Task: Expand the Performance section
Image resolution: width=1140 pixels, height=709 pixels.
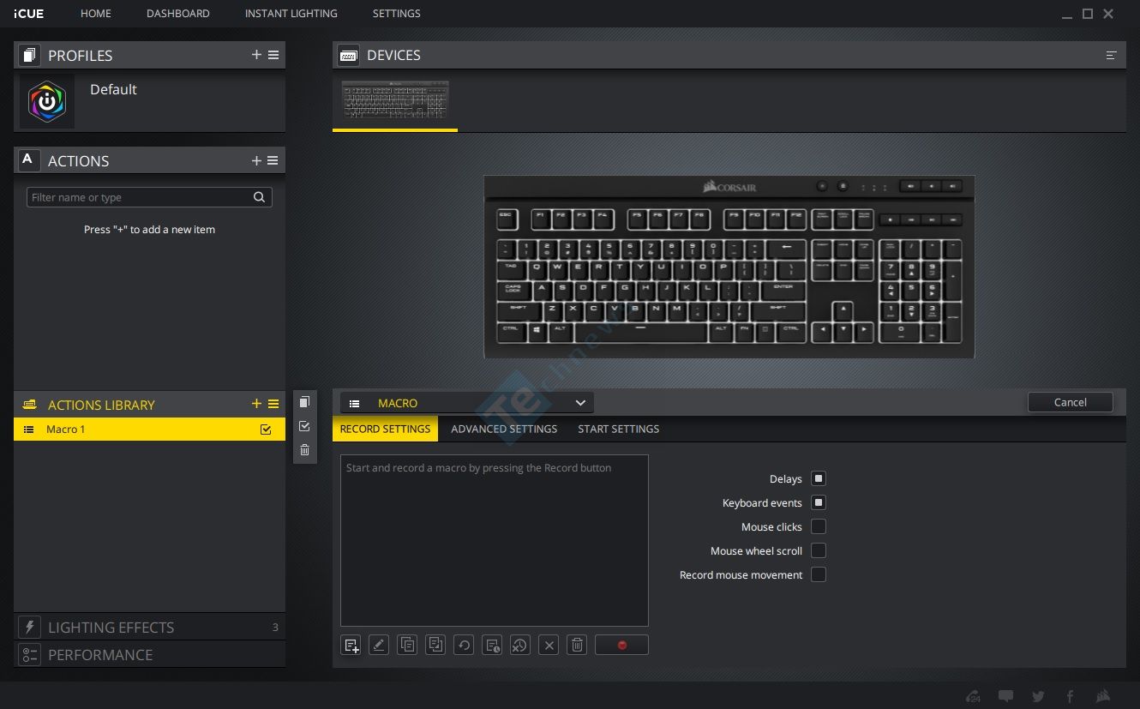Action: (x=149, y=654)
